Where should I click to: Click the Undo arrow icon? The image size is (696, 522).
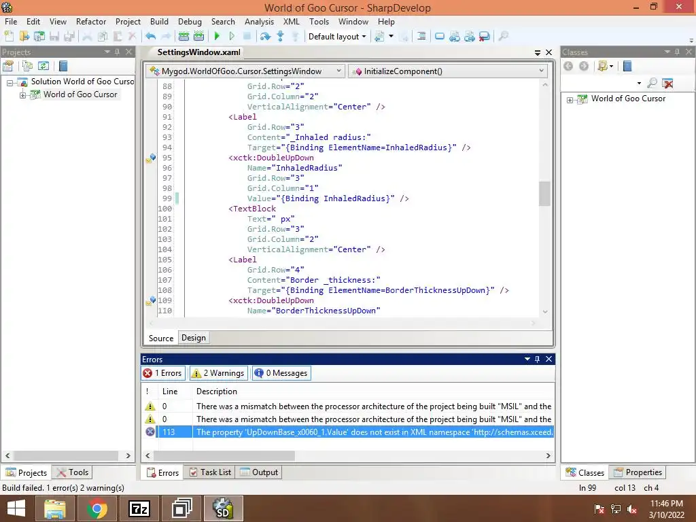click(x=150, y=37)
